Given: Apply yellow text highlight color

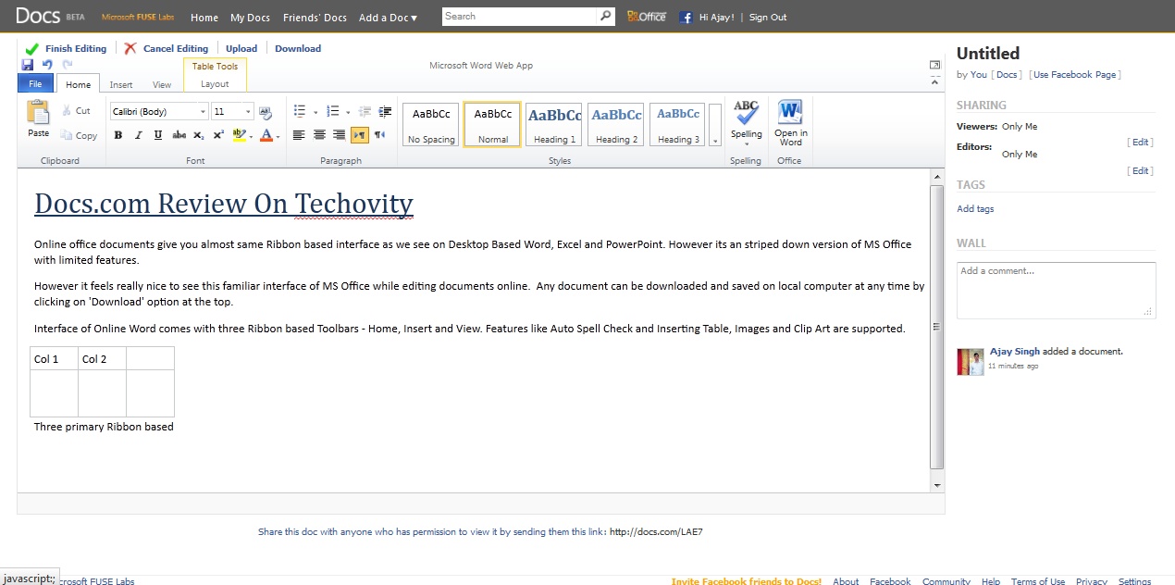Looking at the screenshot, I should (x=239, y=135).
